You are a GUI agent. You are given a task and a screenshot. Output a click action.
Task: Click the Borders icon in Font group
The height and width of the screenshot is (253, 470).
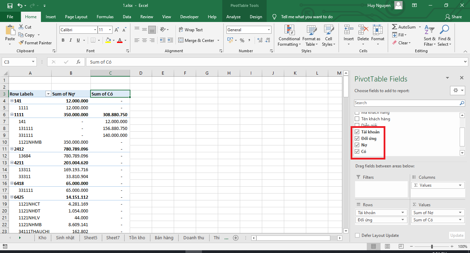coord(93,41)
